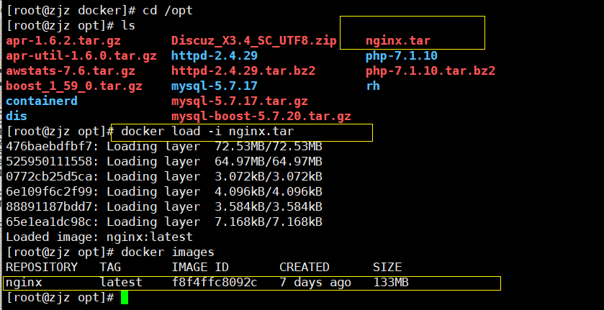Click the layer ID 65e1ea1dc98c
This screenshot has width=604, height=310.
(49, 222)
